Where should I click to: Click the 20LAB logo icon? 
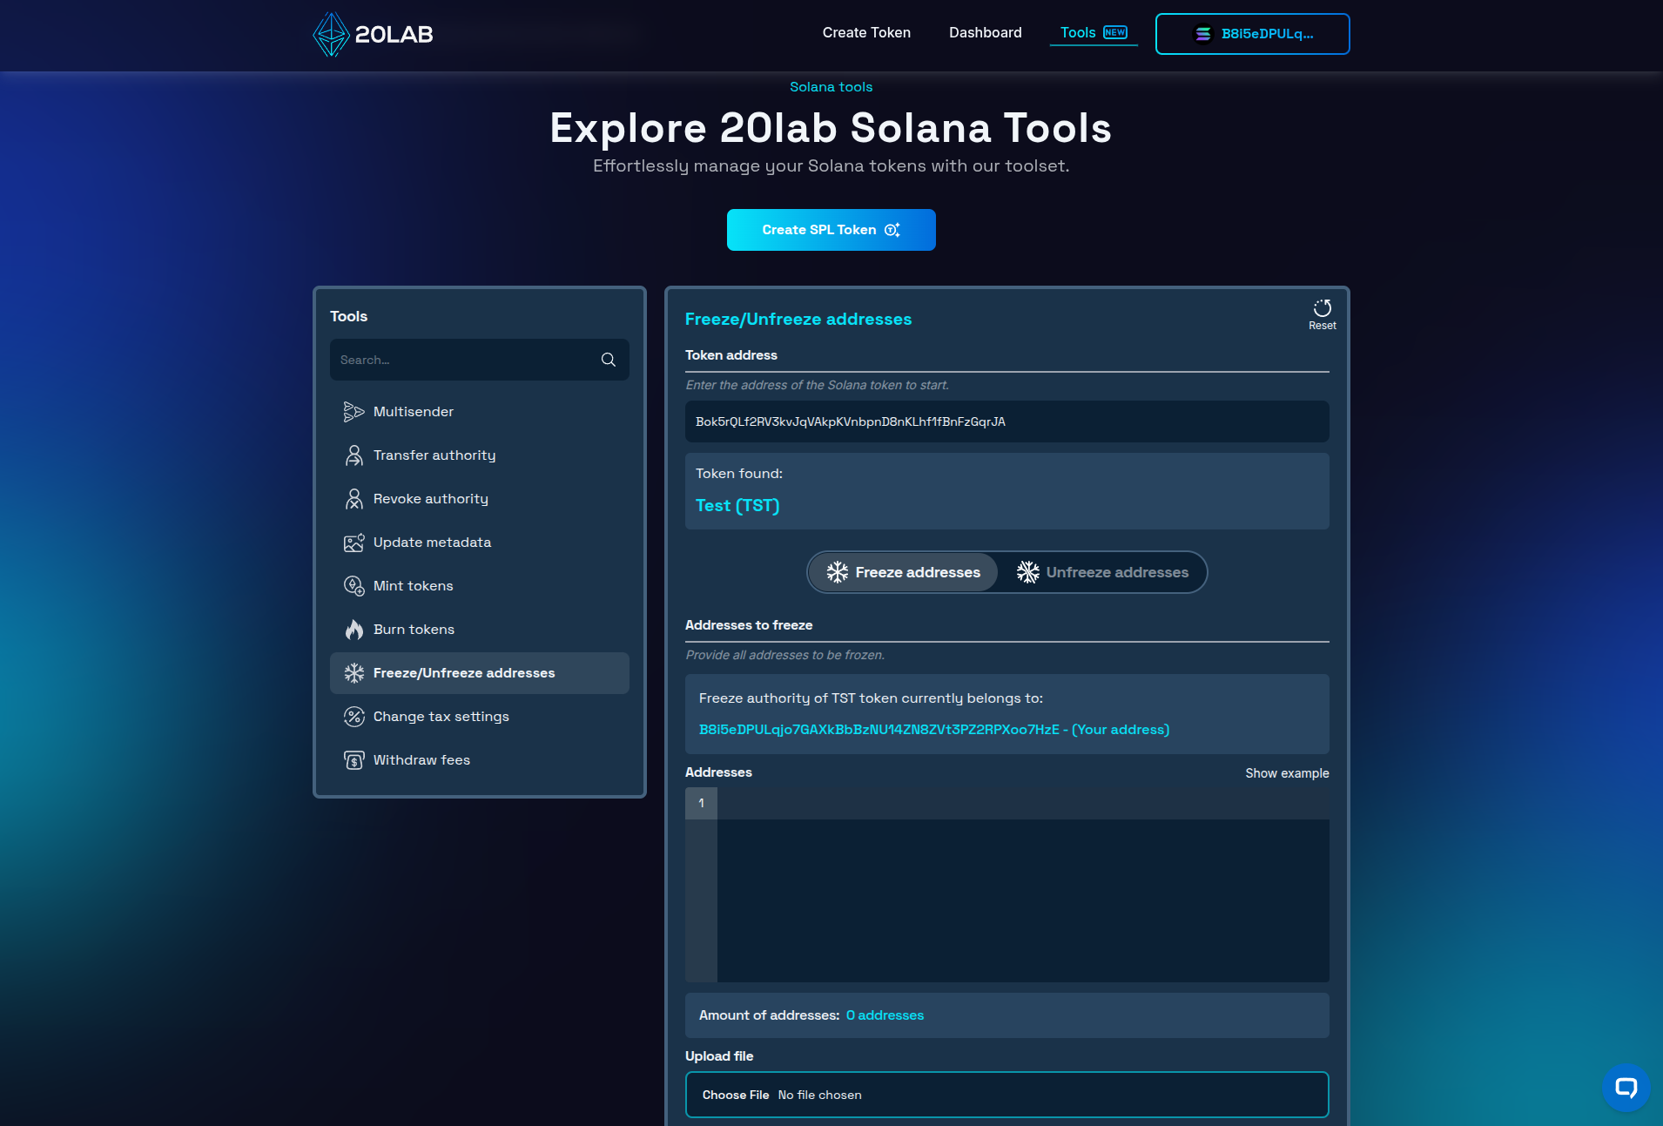[x=331, y=34]
